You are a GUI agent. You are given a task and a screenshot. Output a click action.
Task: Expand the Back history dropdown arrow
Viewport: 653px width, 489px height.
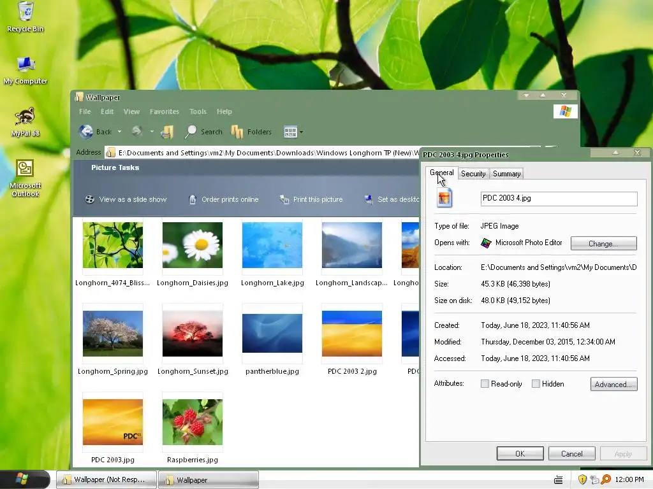coord(119,132)
